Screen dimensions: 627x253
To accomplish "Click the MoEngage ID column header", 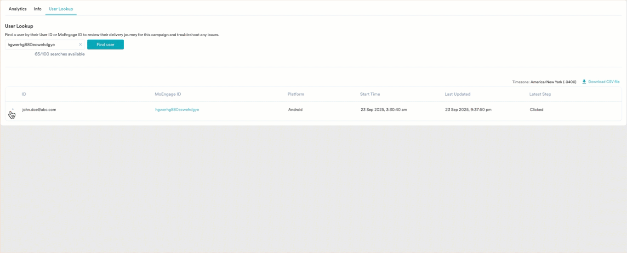I will tap(168, 94).
